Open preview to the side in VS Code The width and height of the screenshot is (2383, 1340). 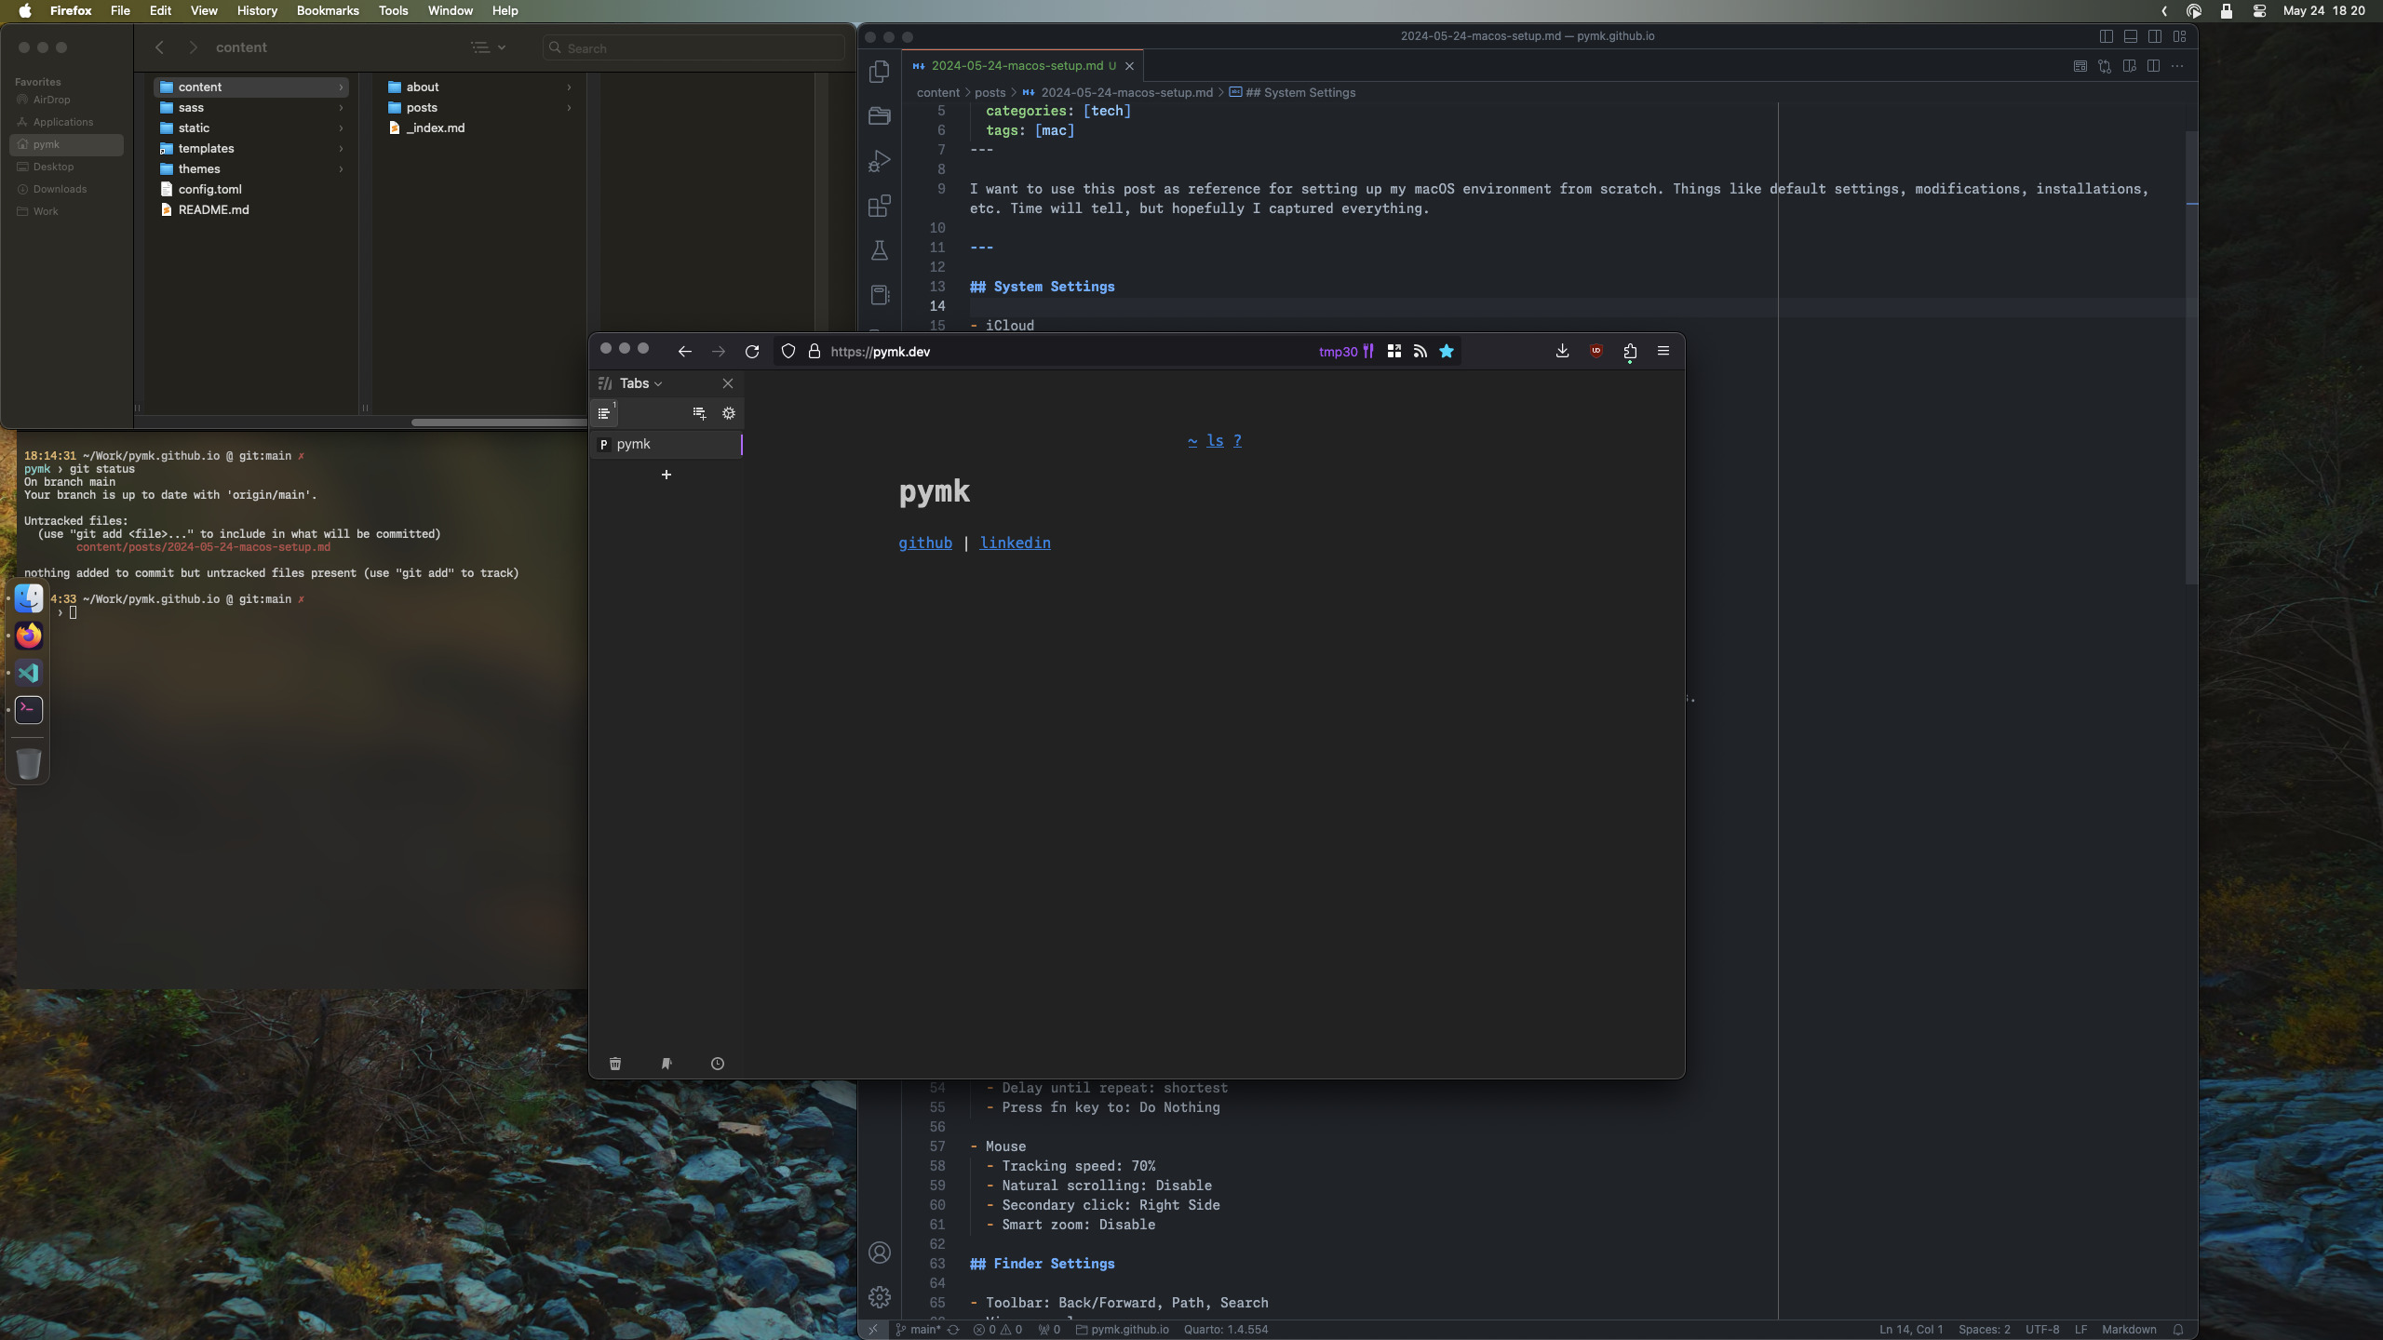(x=2129, y=66)
